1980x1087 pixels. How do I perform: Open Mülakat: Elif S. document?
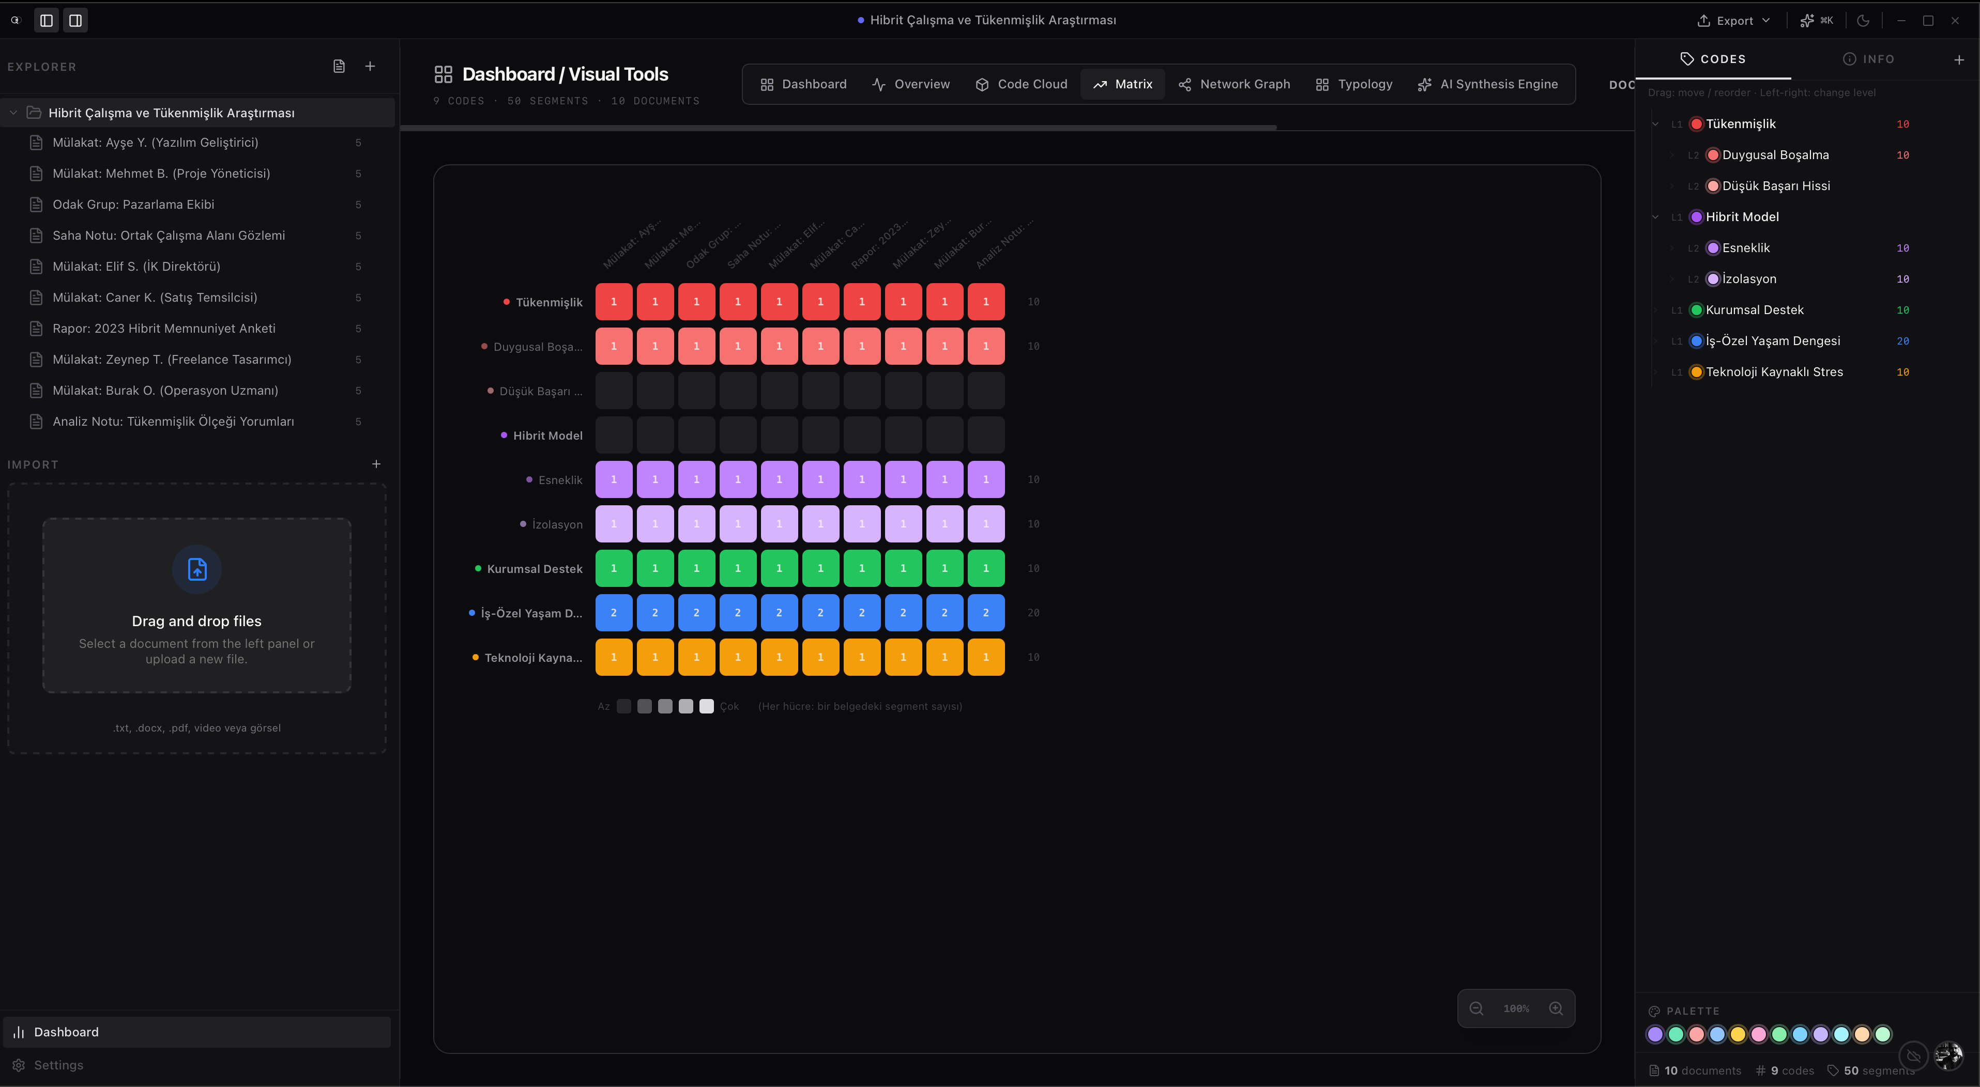(136, 267)
